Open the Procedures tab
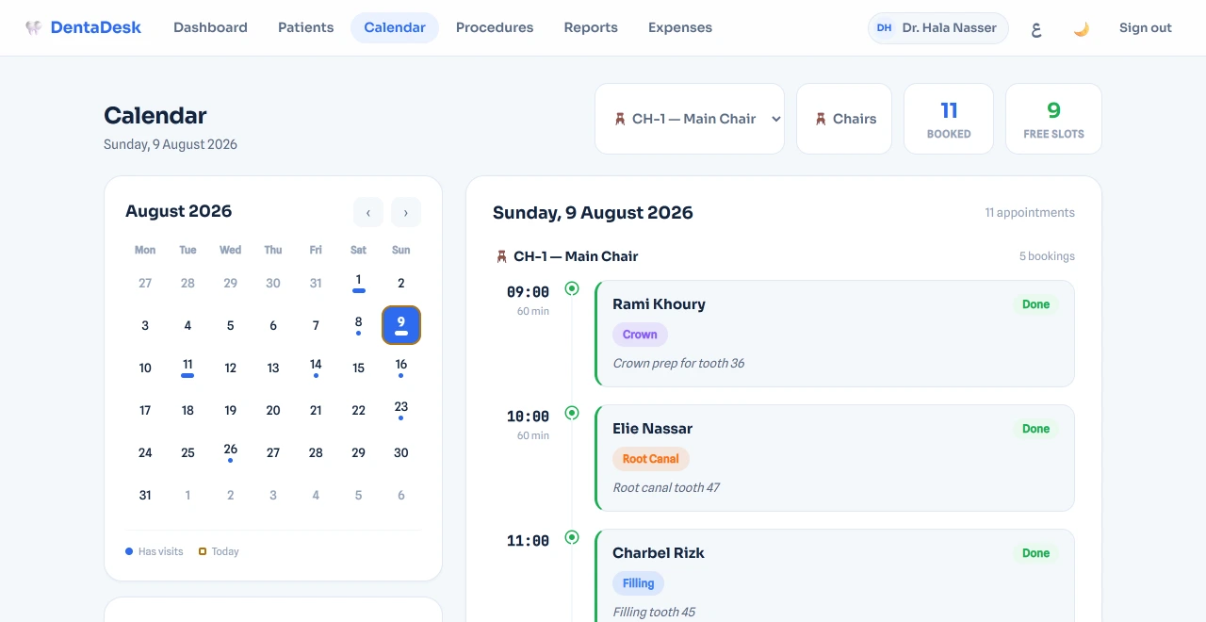 point(495,27)
